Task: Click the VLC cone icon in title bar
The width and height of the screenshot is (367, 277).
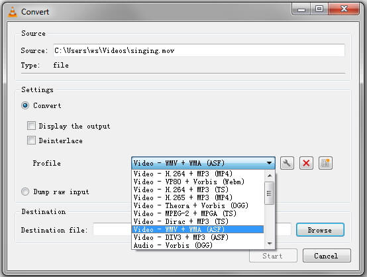Action: click(x=13, y=12)
